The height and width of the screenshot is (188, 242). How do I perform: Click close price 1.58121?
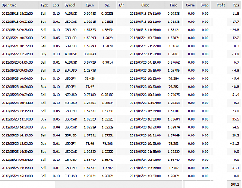(173, 30)
